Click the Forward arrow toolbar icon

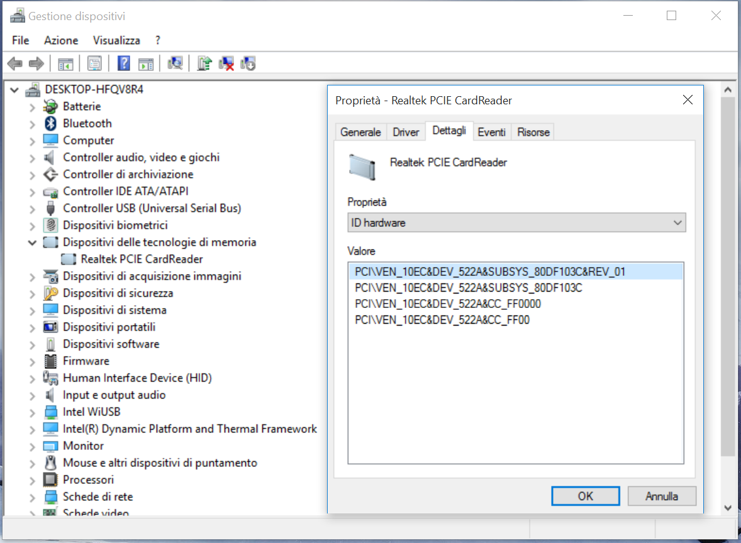[x=36, y=63]
